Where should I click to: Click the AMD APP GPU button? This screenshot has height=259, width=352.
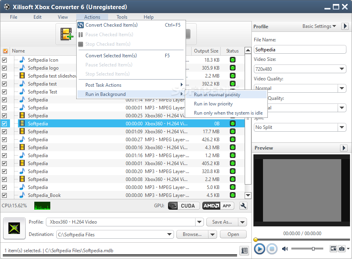click(218, 206)
